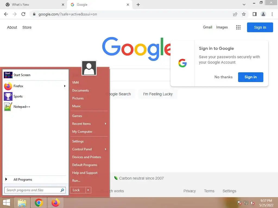Open Devices and Printers
Screen dimensions: 278x208
click(87, 157)
